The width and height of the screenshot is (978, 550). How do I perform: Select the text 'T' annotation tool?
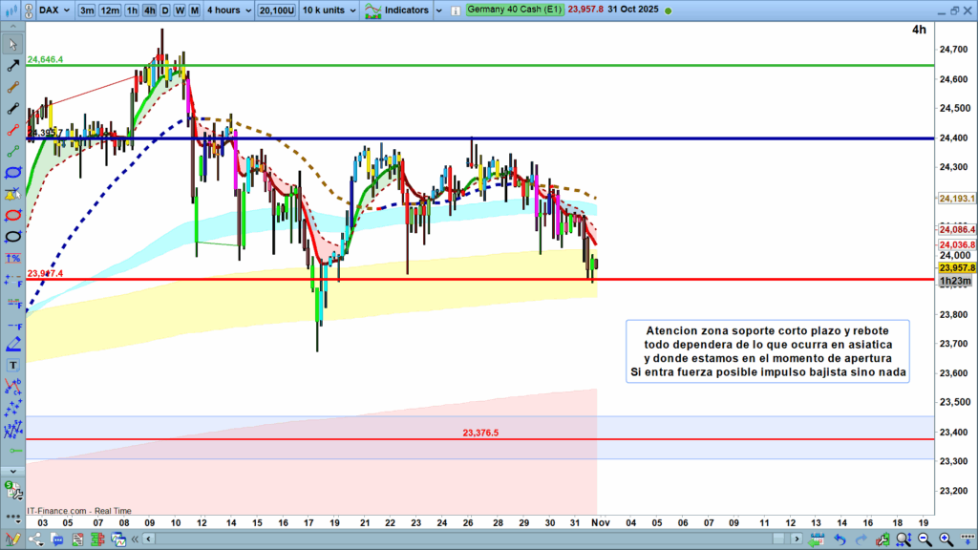click(x=13, y=365)
